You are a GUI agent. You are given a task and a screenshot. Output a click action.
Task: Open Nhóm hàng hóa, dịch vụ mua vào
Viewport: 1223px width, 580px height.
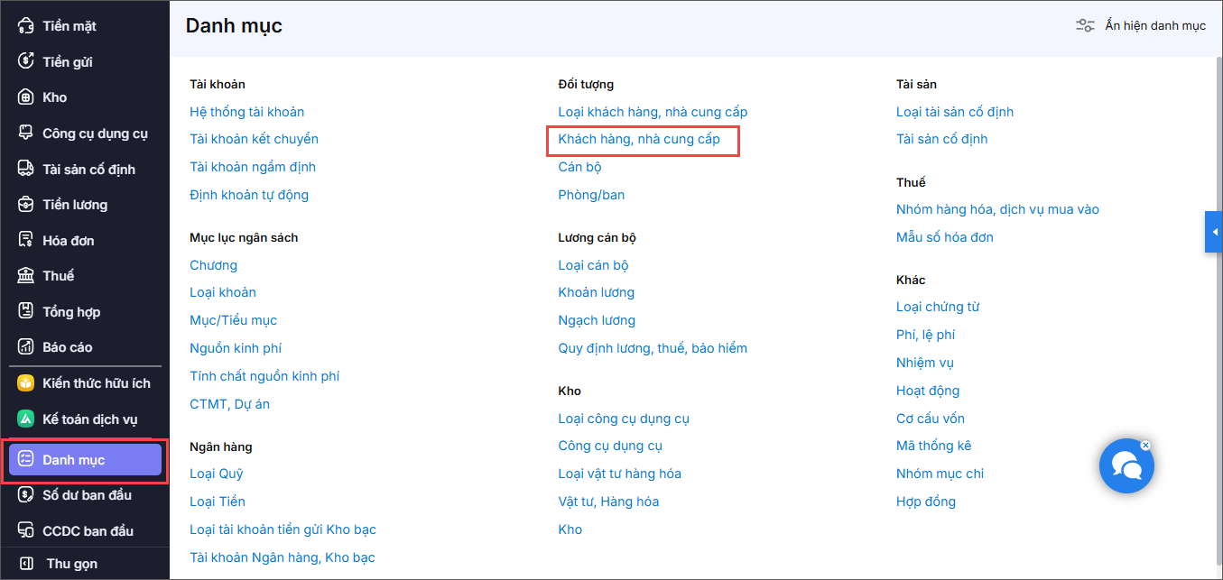(x=997, y=209)
